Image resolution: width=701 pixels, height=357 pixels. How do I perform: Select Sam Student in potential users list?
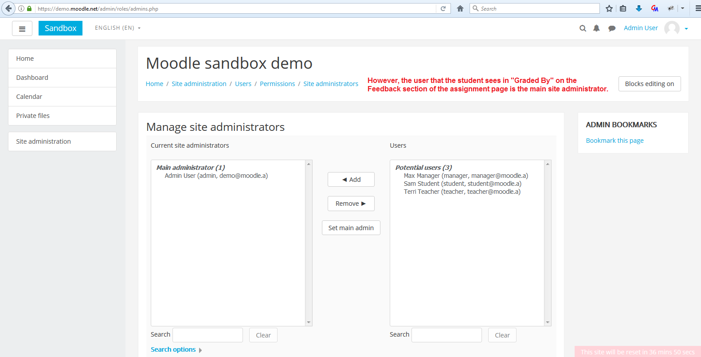tap(462, 184)
